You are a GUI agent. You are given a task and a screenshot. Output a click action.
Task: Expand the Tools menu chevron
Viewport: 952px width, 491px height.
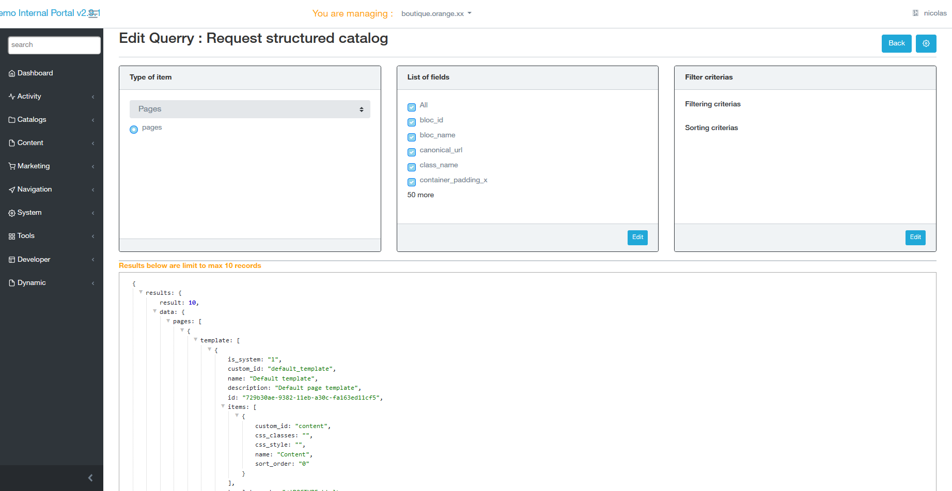tap(93, 236)
